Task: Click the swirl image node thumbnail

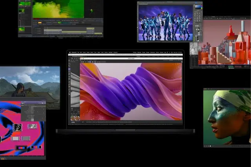Action: [18, 127]
